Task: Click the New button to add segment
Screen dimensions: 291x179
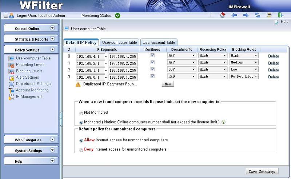Action: [x=168, y=84]
